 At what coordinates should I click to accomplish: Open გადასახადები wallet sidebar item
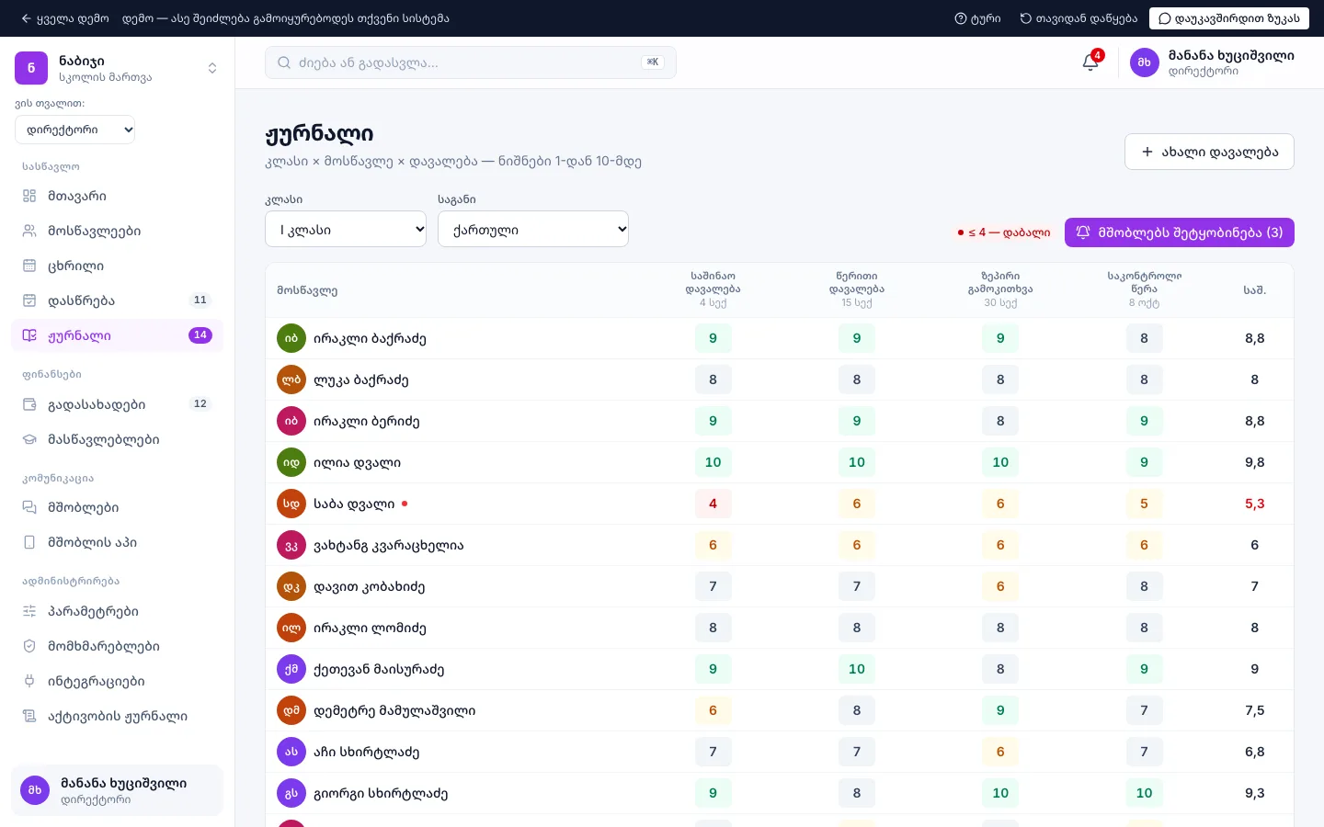coord(117,404)
